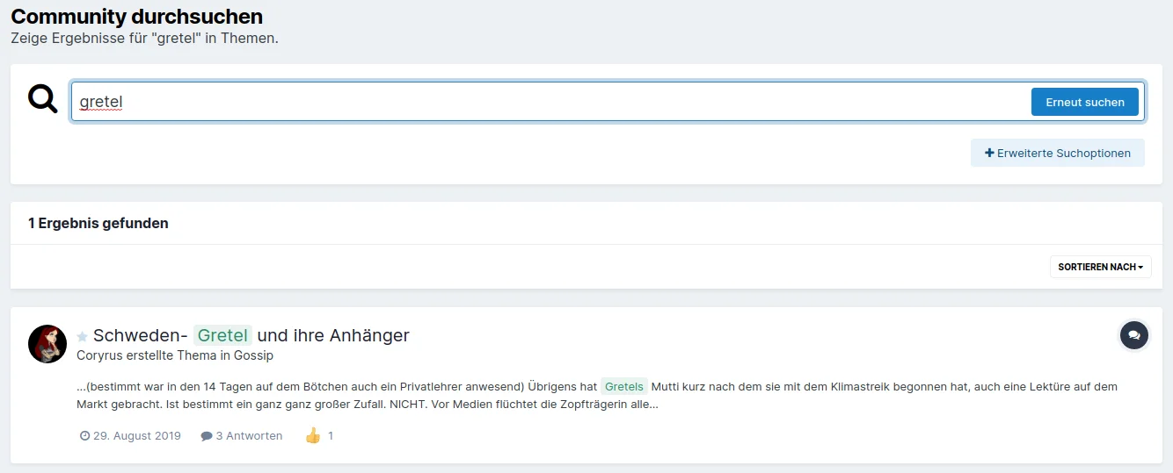
Task: Click the thumbs-up reaction icon
Action: [313, 435]
